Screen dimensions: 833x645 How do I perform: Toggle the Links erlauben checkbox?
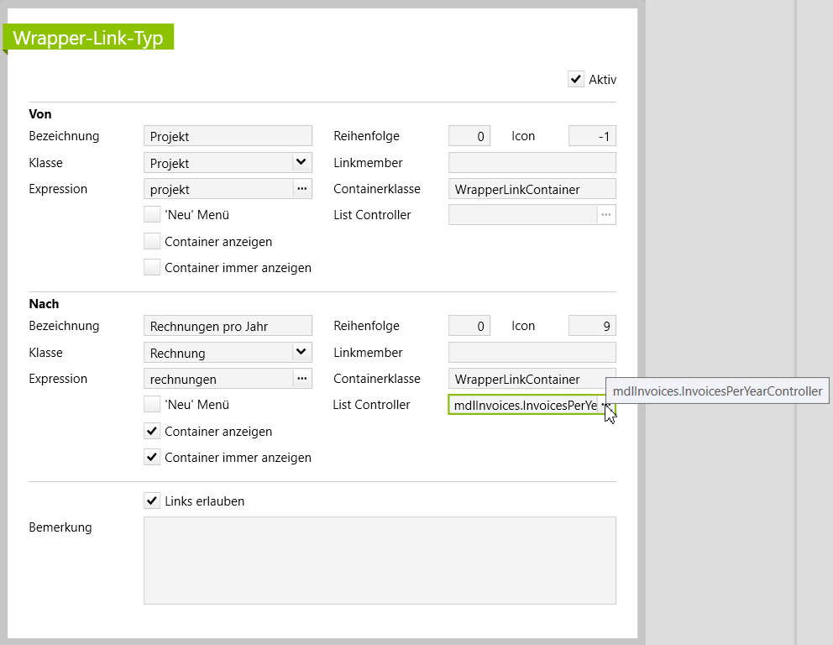tap(152, 501)
